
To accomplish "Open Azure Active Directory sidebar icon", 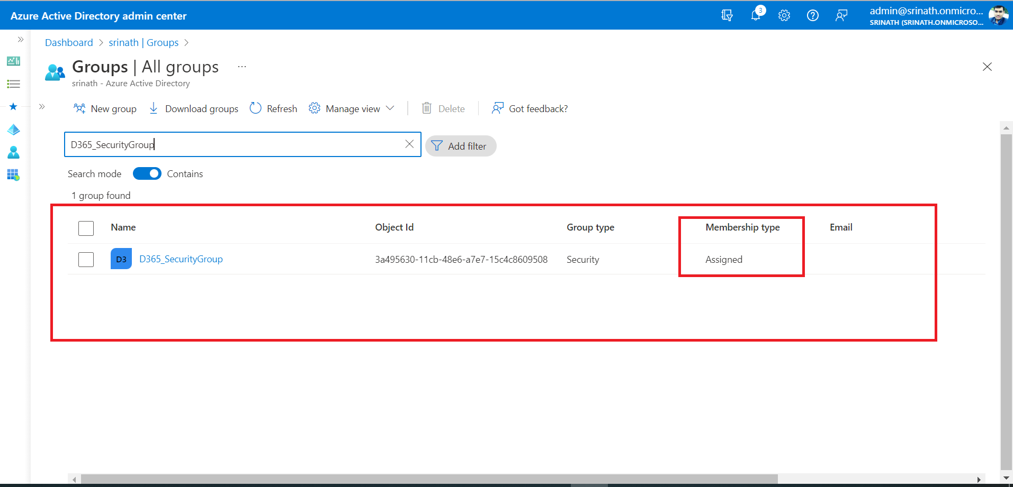I will click(x=13, y=130).
